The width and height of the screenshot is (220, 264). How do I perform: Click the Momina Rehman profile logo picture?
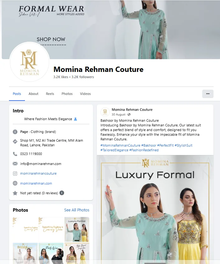tap(30, 62)
